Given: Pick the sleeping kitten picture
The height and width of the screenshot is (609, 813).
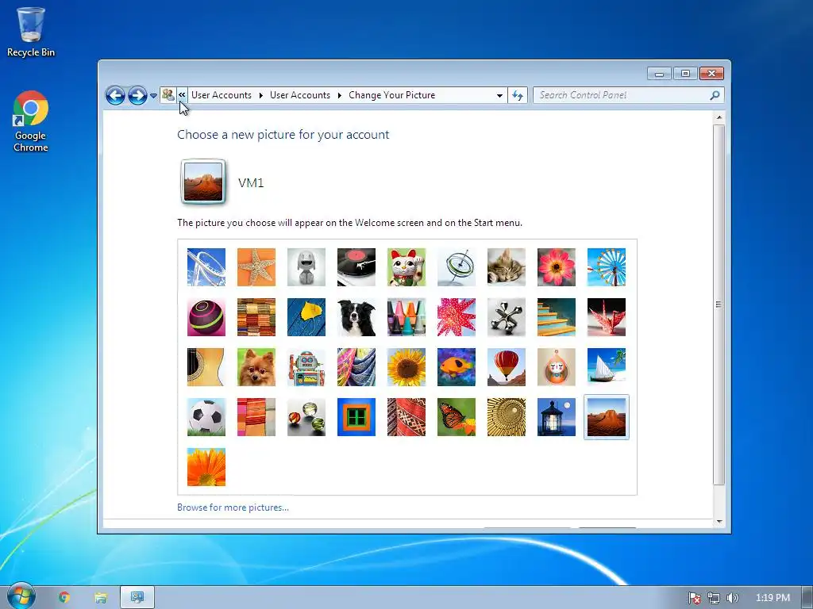Looking at the screenshot, I should 507,267.
